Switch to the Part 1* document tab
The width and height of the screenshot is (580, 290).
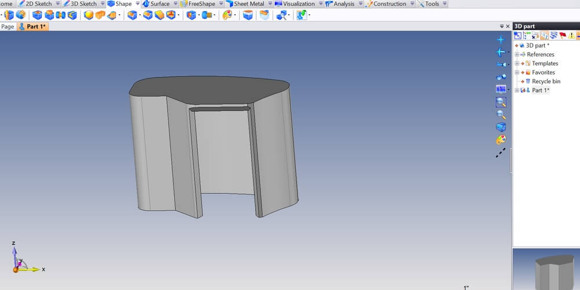click(35, 27)
